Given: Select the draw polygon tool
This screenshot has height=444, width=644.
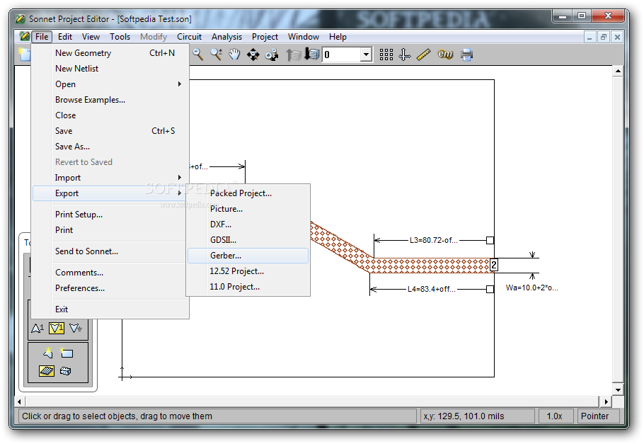Looking at the screenshot, I should 47,353.
